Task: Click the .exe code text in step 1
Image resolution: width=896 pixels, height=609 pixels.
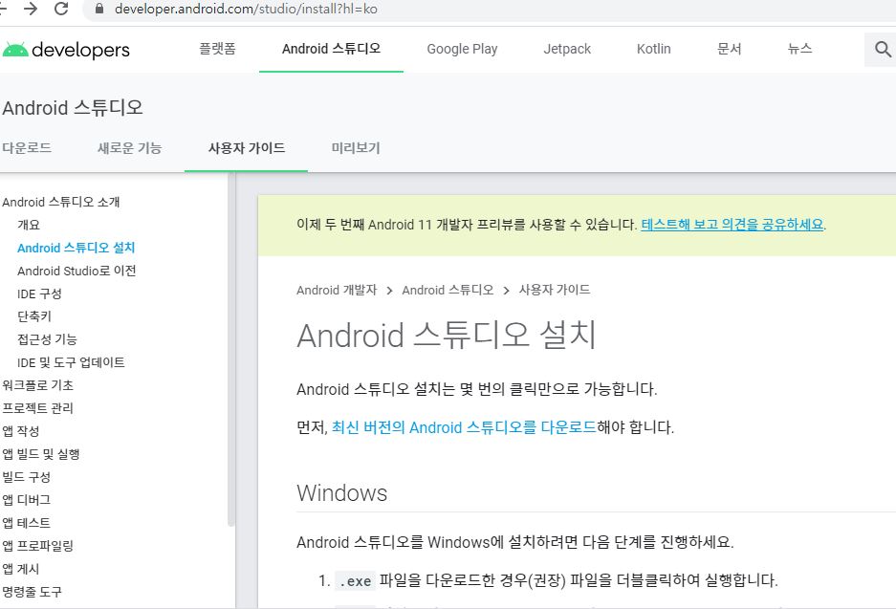Action: pyautogui.click(x=356, y=581)
